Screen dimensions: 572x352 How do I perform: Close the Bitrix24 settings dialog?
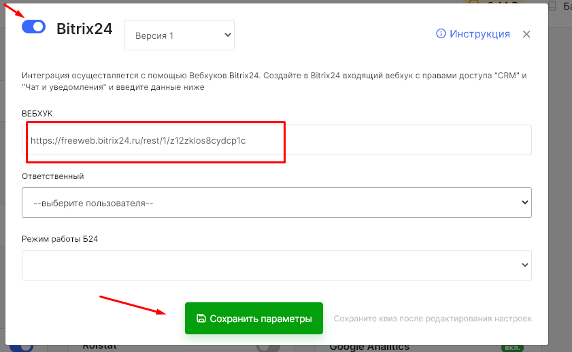tap(526, 34)
